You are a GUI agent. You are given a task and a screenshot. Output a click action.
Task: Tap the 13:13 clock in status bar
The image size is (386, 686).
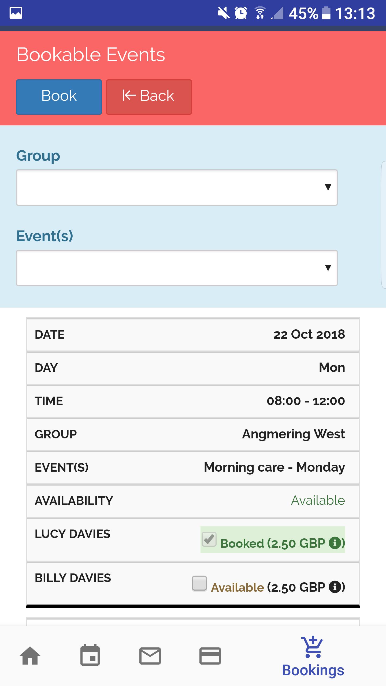coord(355,13)
